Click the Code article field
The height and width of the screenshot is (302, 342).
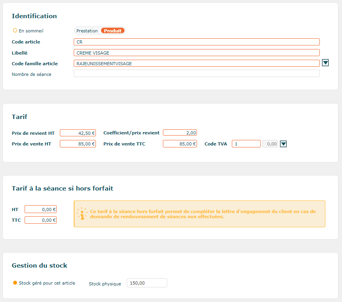point(197,42)
